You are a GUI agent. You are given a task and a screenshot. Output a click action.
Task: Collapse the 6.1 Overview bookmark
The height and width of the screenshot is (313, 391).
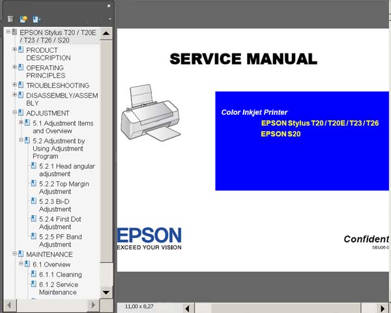21,263
